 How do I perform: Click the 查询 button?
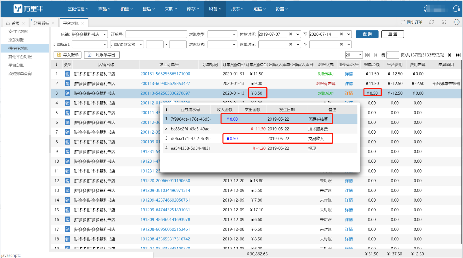tap(367, 34)
